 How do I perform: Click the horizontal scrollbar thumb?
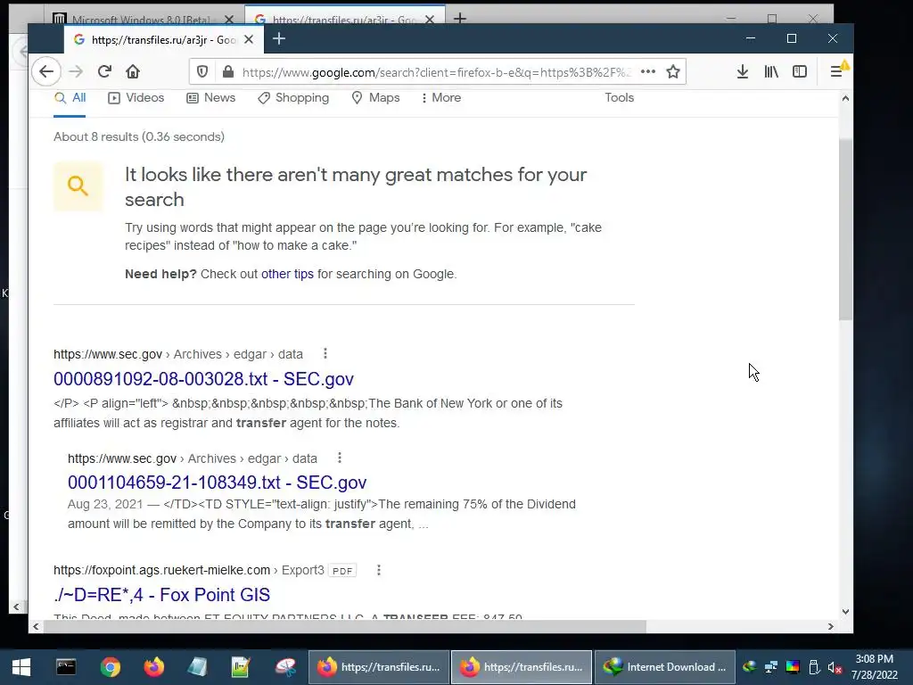(345, 627)
